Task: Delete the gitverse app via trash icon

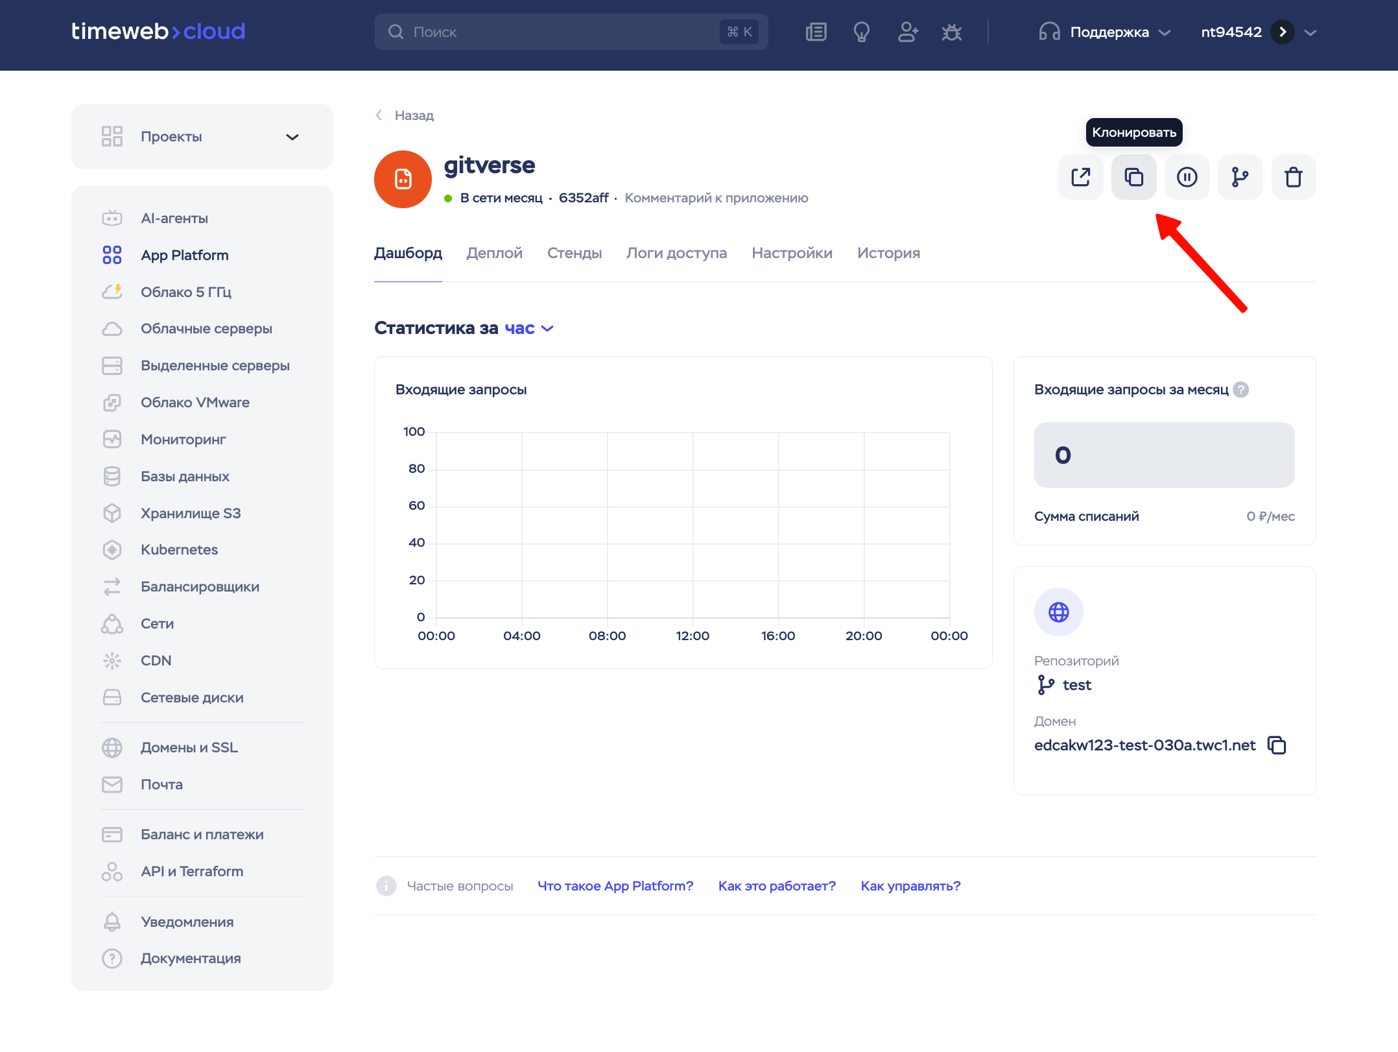Action: (x=1293, y=177)
